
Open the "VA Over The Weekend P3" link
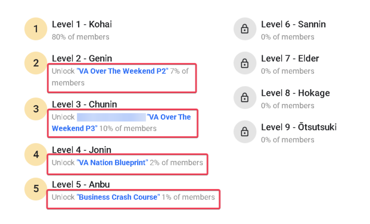coord(169,117)
